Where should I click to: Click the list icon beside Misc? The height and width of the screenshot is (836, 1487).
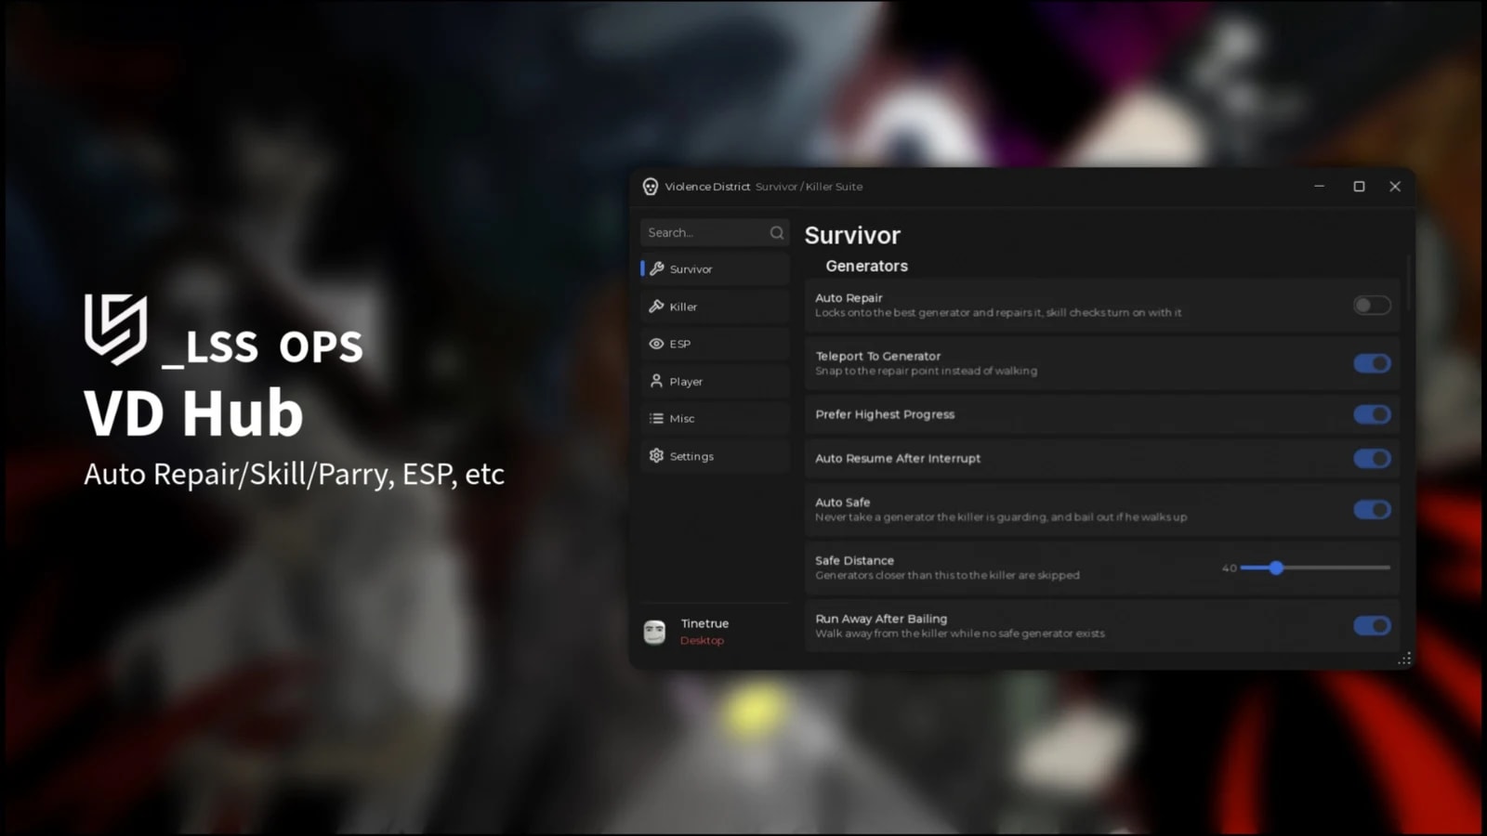click(x=656, y=418)
